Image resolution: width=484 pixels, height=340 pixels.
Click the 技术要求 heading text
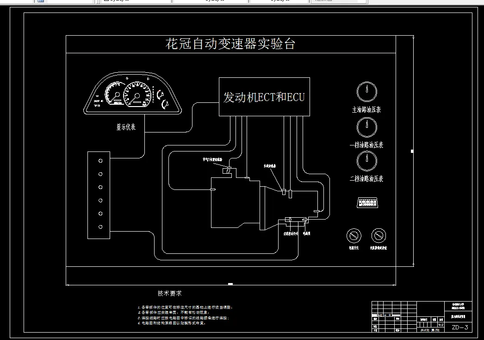coord(169,293)
